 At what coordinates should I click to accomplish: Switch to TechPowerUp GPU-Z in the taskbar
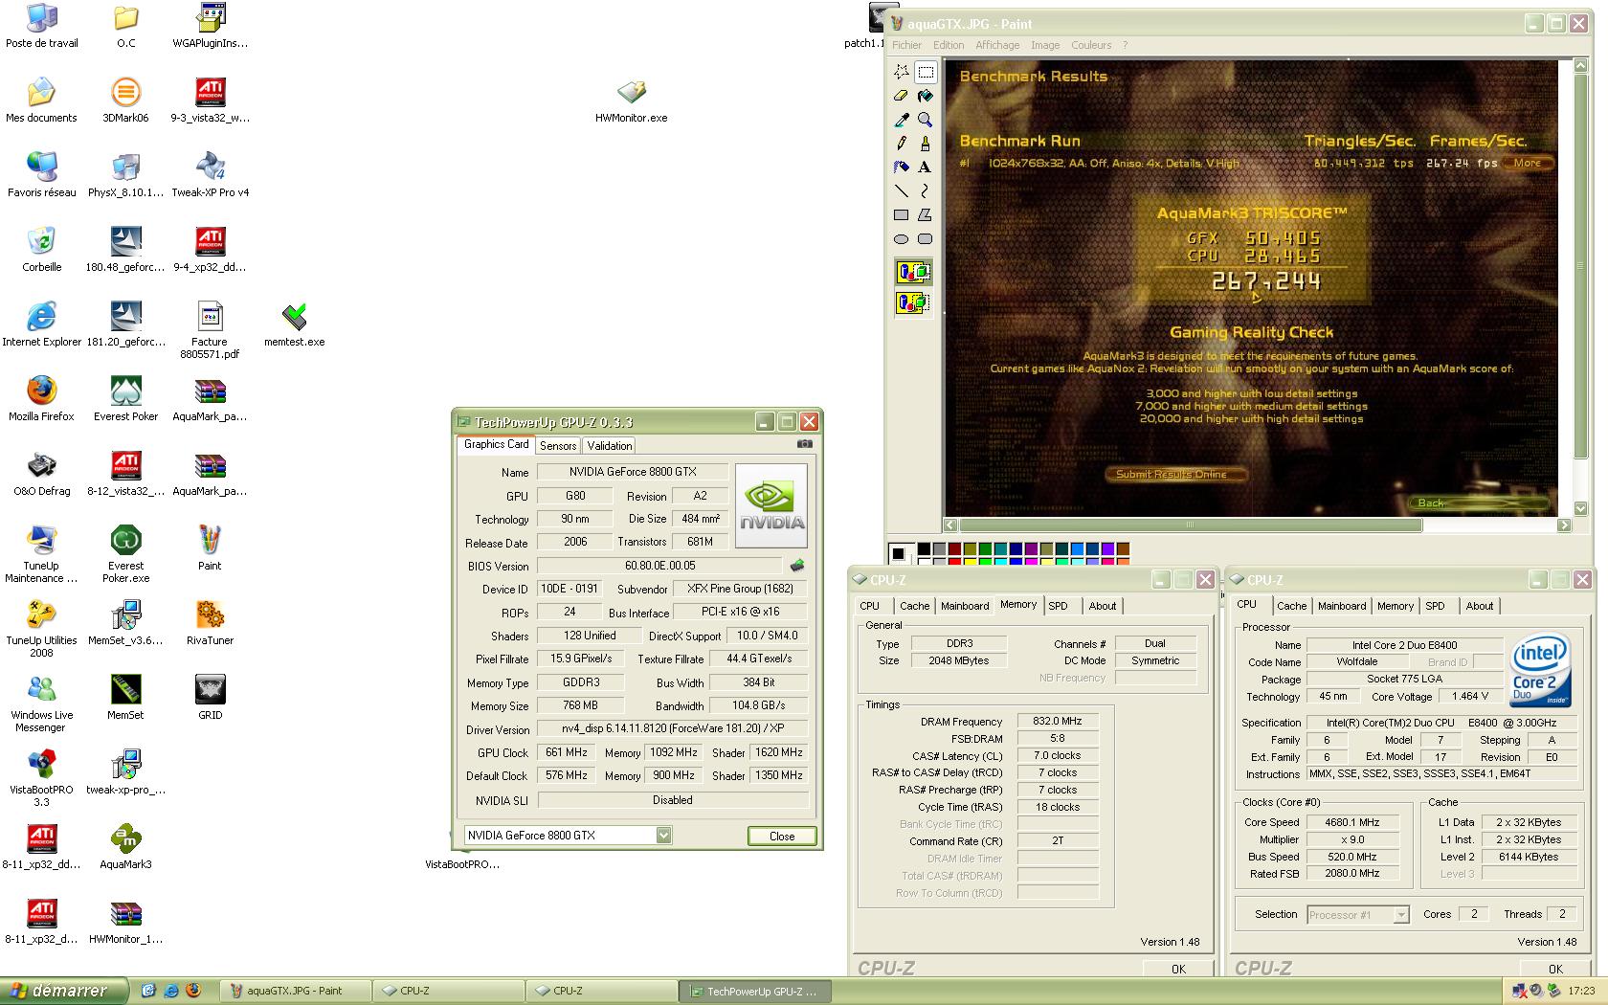point(754,992)
